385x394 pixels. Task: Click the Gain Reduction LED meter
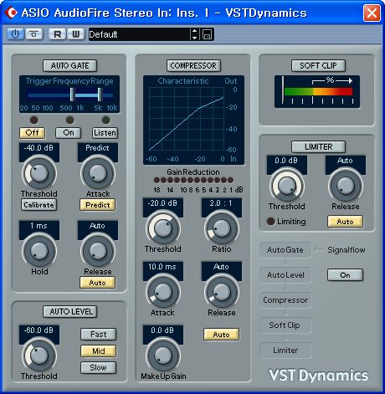pos(193,181)
